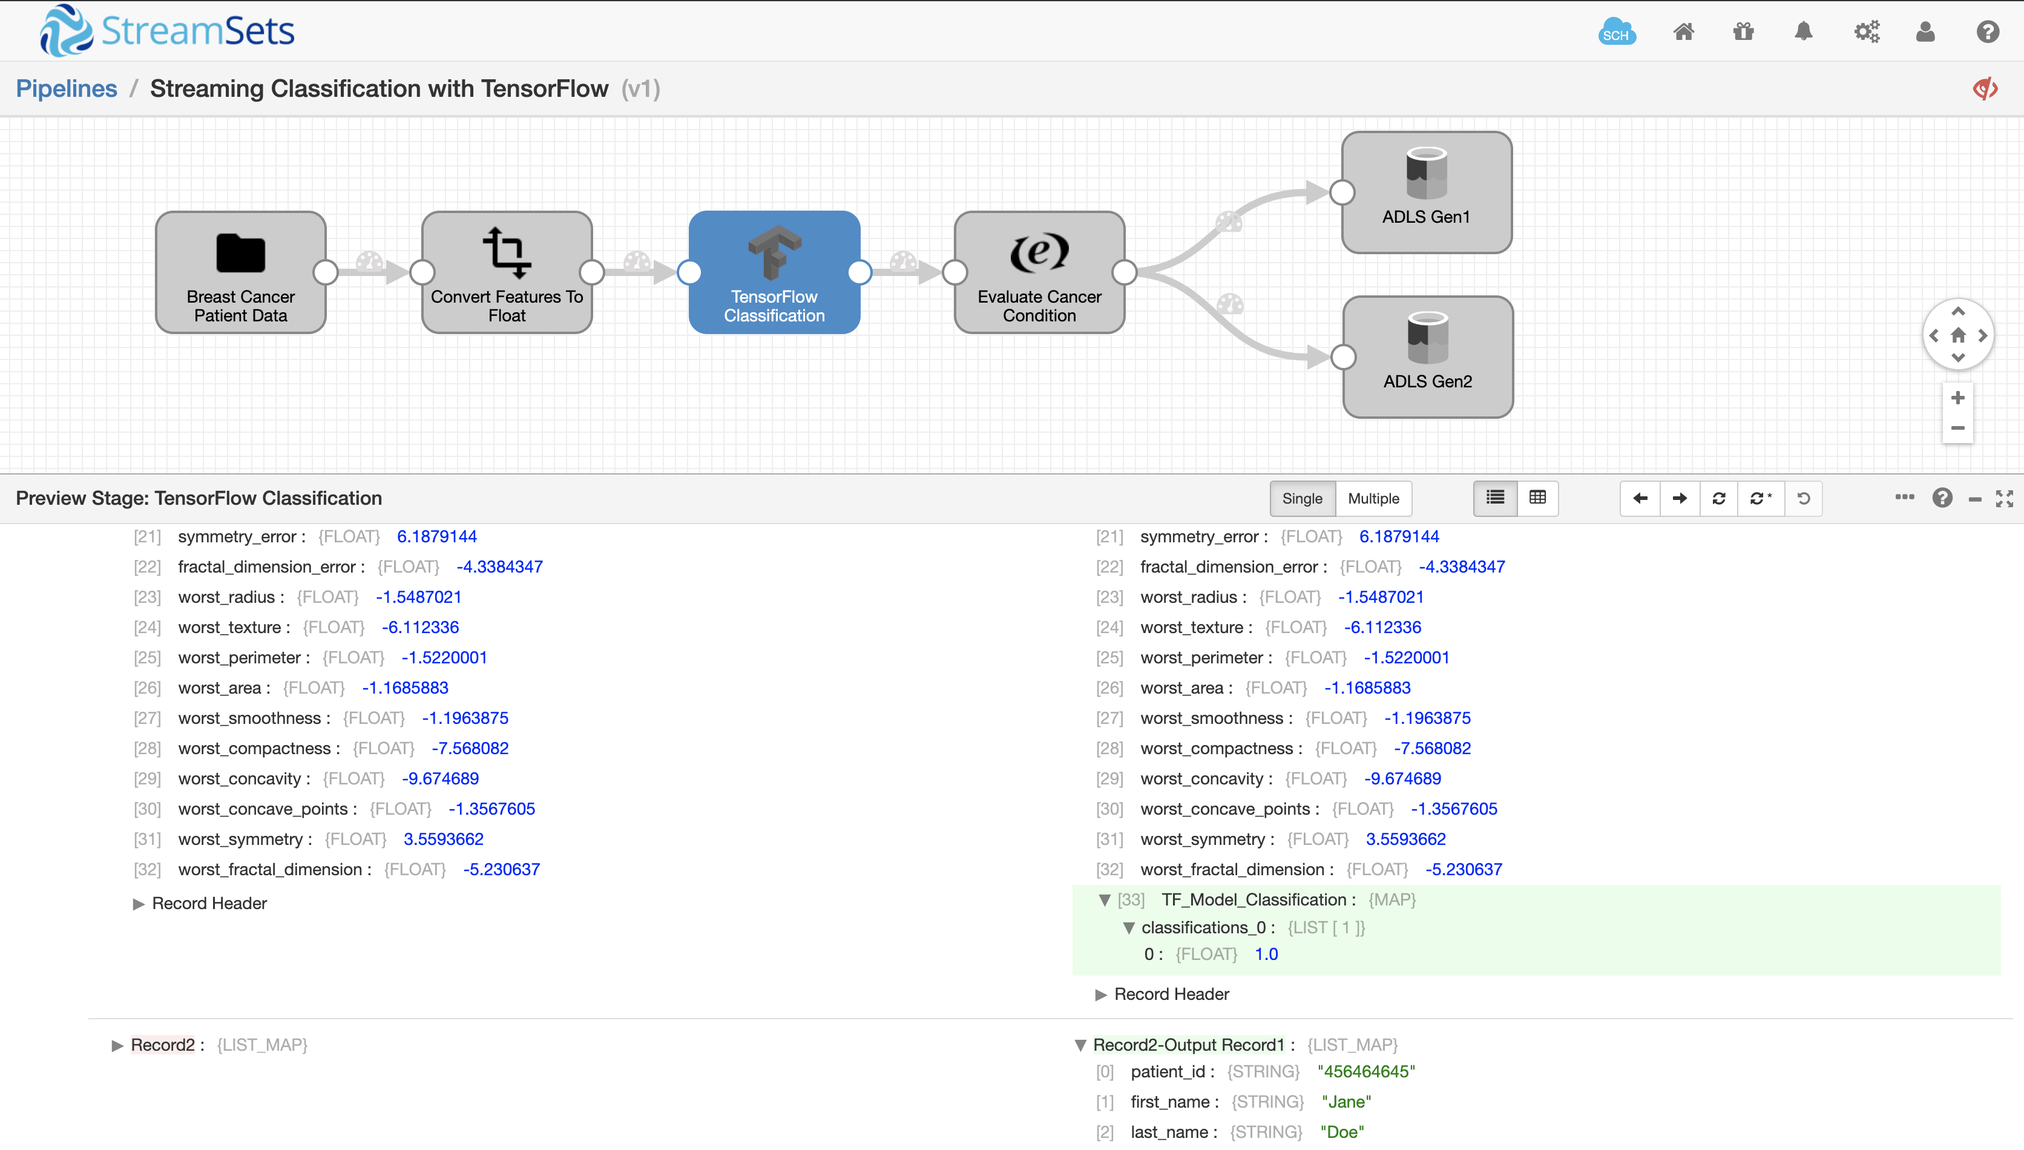Switch preview to Single stage mode
Screen dimensions: 2024x1150
1302,498
